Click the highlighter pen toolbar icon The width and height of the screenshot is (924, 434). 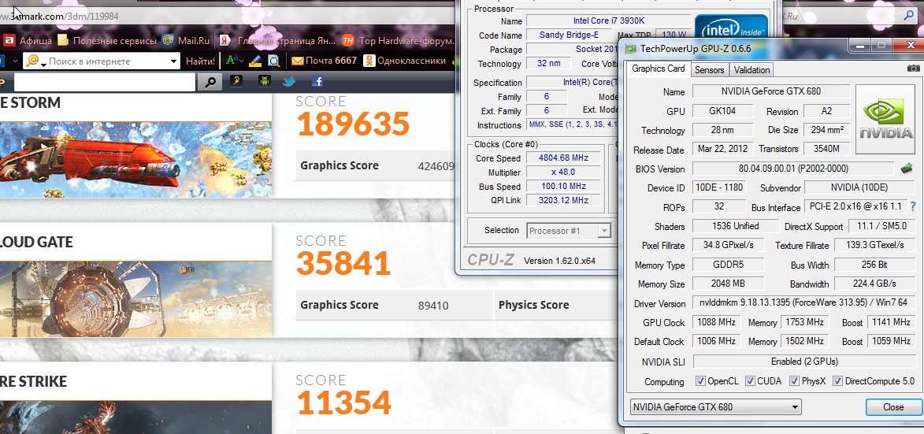(x=236, y=81)
